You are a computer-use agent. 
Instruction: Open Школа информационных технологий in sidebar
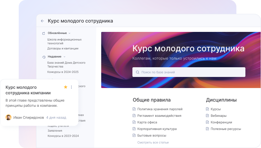tap(64, 42)
